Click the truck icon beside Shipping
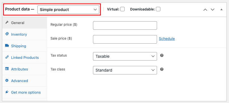The width and height of the screenshot is (229, 103). [7, 46]
